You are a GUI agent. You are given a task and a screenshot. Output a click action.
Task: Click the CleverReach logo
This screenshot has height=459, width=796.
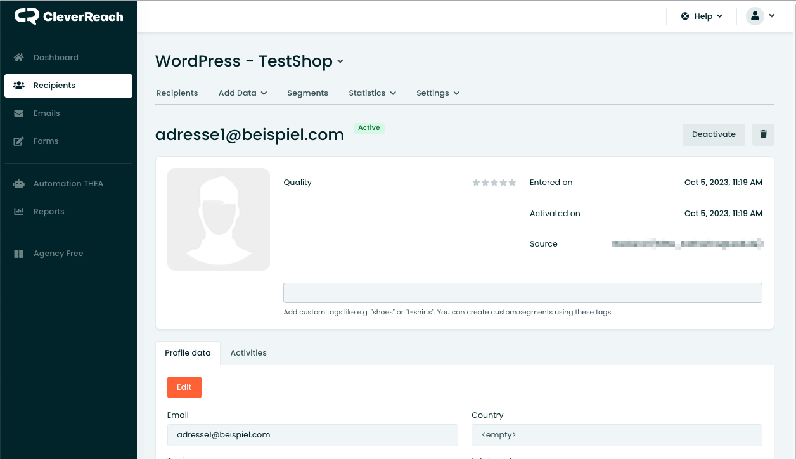[68, 16]
